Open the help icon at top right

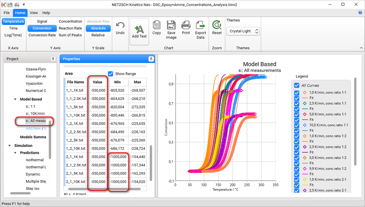click(x=360, y=13)
